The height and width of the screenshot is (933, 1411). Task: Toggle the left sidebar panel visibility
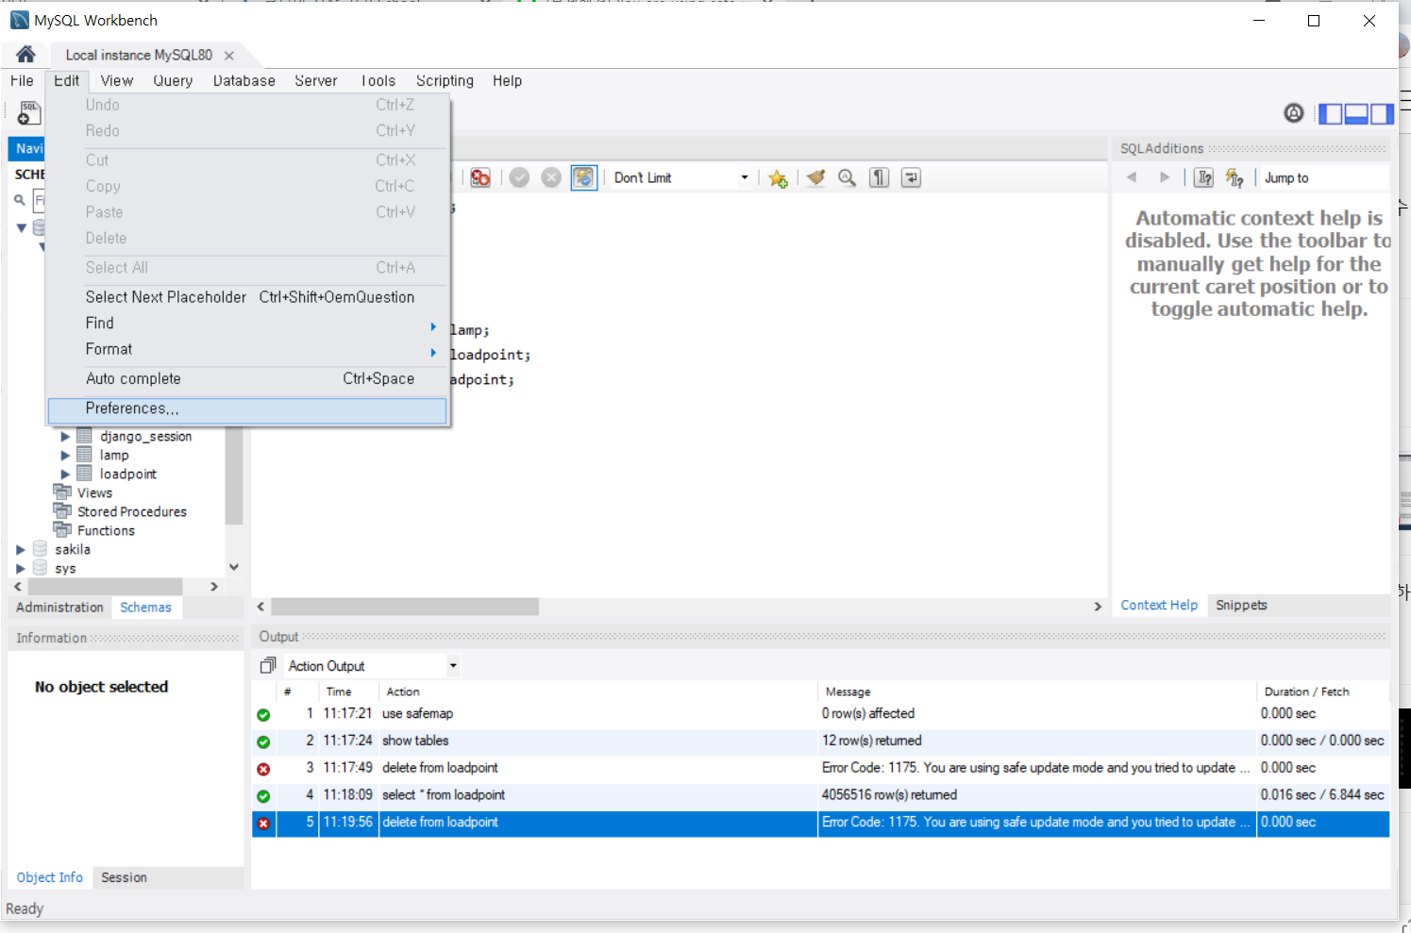tap(1330, 114)
